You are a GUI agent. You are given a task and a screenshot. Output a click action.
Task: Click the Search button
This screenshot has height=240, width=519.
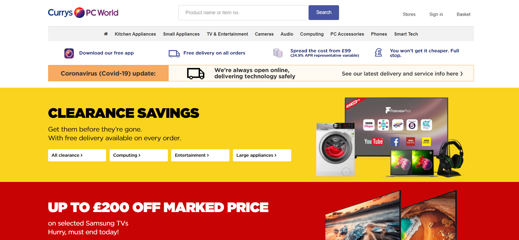click(324, 13)
